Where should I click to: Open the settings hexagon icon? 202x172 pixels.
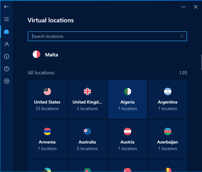point(7,81)
